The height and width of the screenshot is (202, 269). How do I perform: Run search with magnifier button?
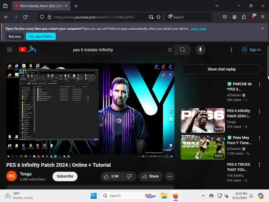click(183, 50)
